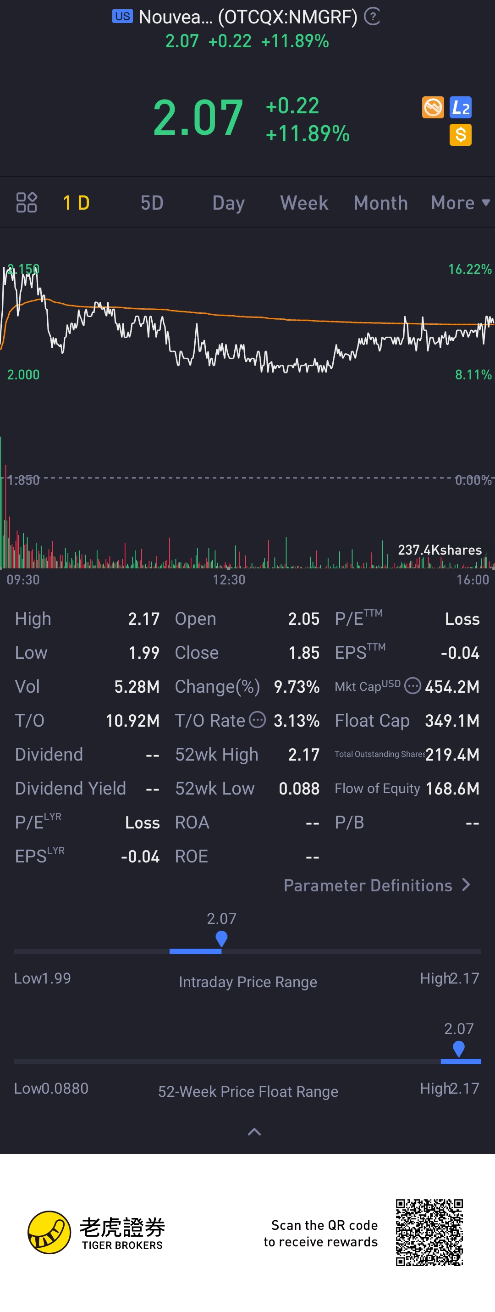Tap the yellow dollar sign badge

tap(461, 135)
